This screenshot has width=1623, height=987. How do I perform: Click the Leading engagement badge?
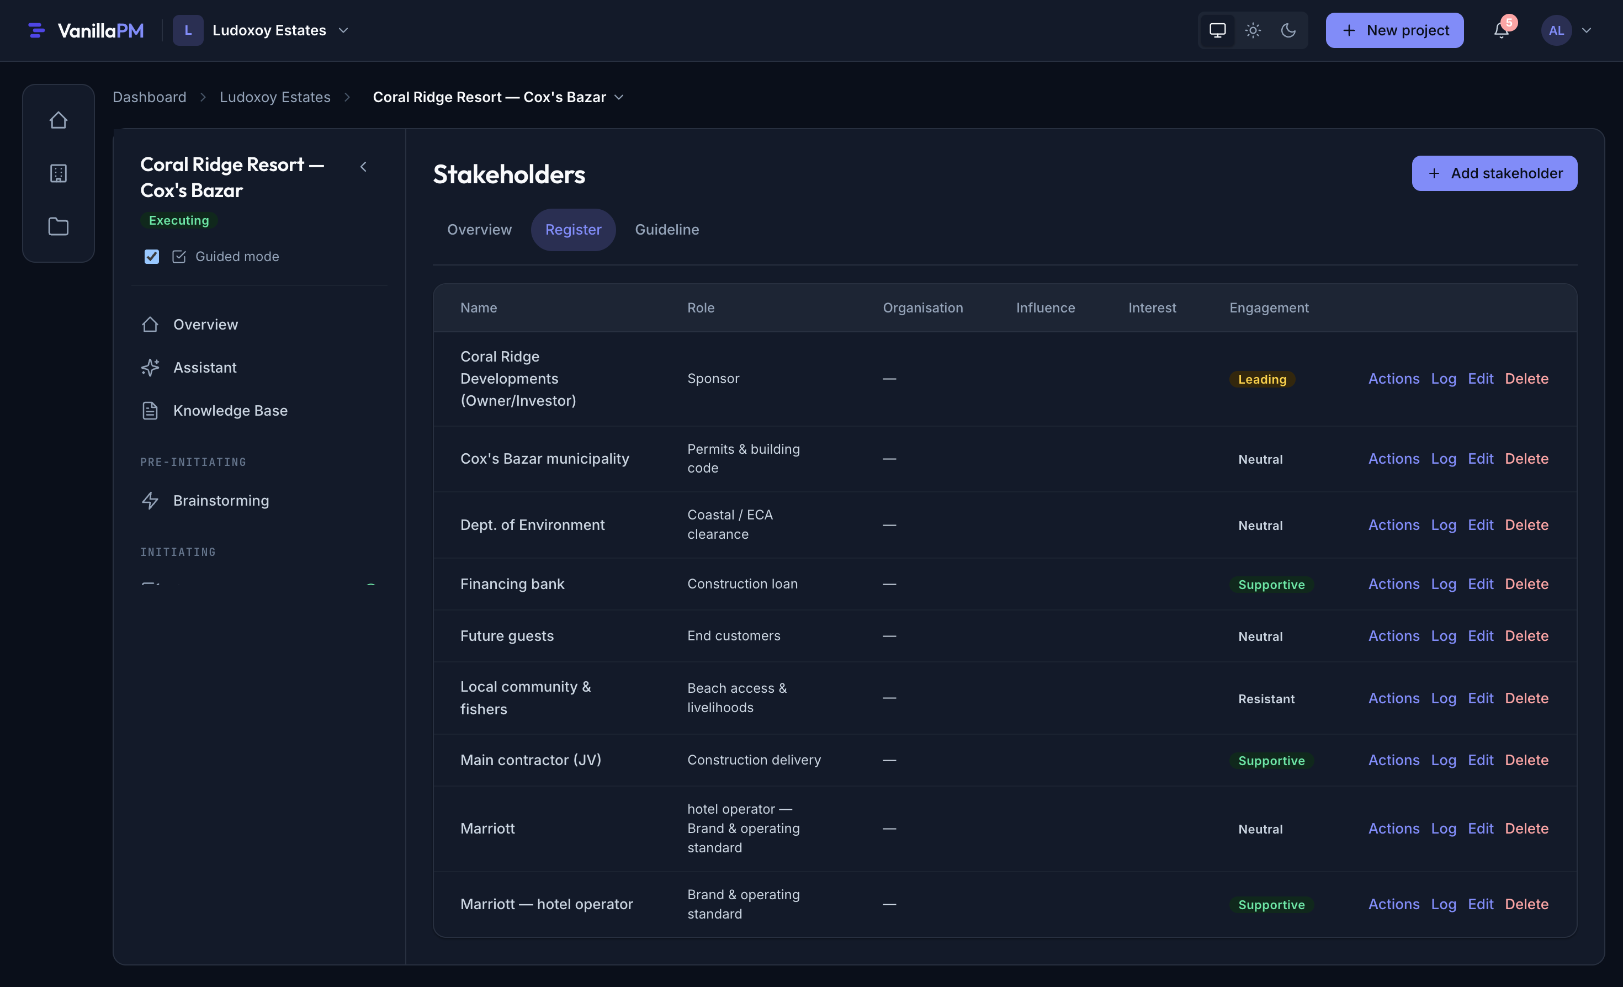pos(1262,379)
